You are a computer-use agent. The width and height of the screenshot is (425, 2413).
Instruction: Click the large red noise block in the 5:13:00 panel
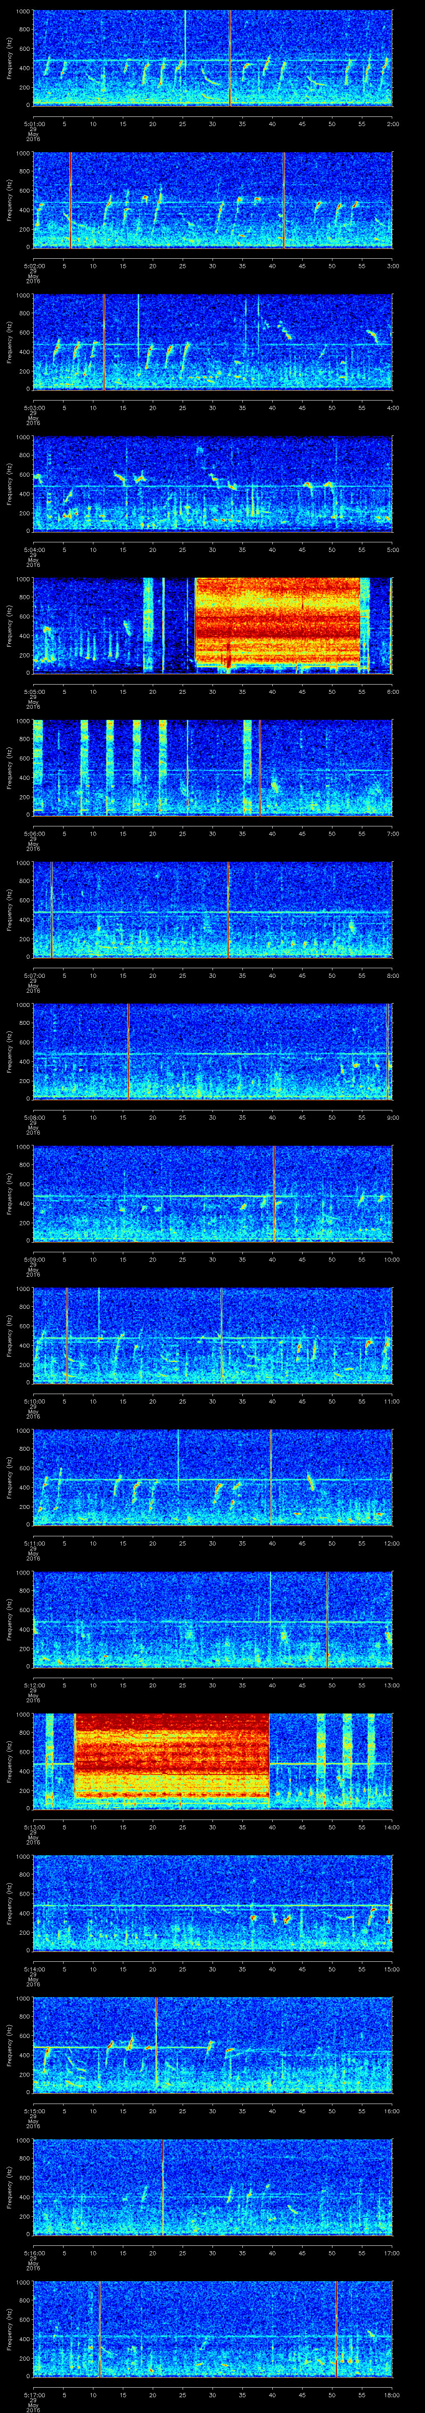click(172, 1755)
